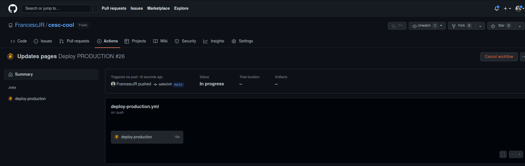Toggle Pin for this repository
525x166 pixels.
tap(397, 26)
